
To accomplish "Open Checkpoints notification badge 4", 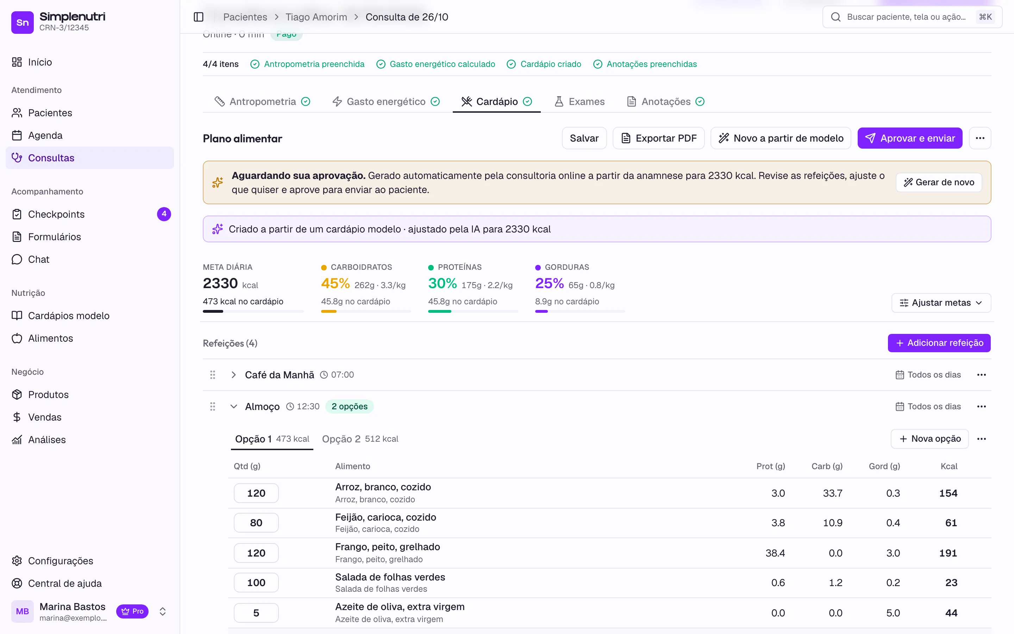I will pyautogui.click(x=164, y=214).
